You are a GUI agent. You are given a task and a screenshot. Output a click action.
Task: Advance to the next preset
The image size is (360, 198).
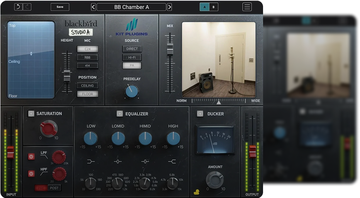(x=170, y=7)
